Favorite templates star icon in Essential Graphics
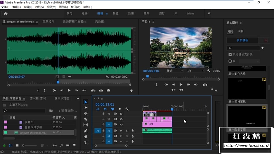 click(x=262, y=48)
